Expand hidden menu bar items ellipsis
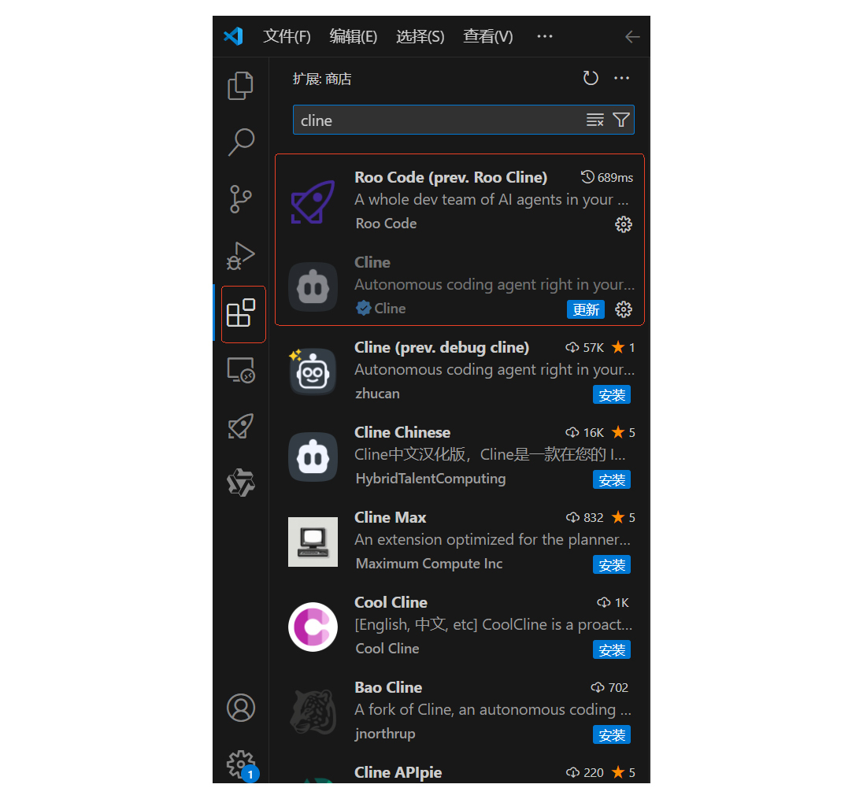 [x=545, y=36]
